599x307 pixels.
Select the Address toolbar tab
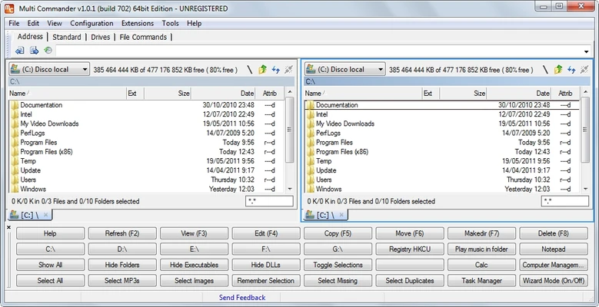[x=30, y=37]
